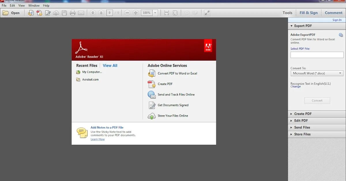Click the fit one full page icon
346x181 pixels.
coord(175,13)
